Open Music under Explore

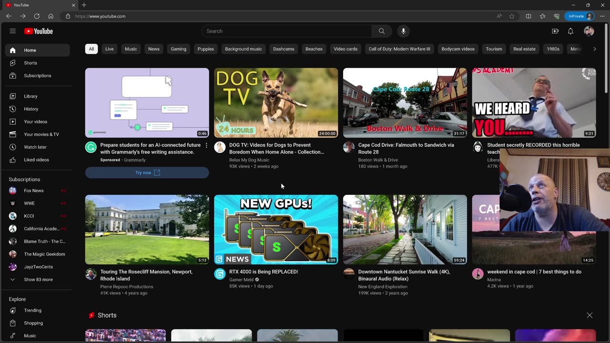pyautogui.click(x=38, y=336)
